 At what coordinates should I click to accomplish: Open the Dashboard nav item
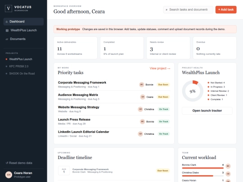coord(23,22)
